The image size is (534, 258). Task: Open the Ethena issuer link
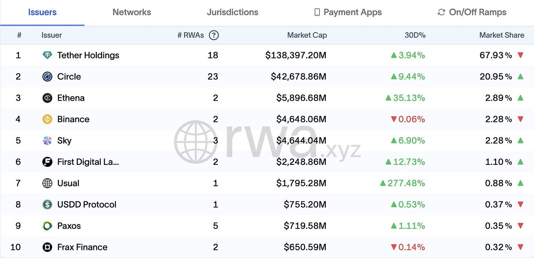pos(71,98)
